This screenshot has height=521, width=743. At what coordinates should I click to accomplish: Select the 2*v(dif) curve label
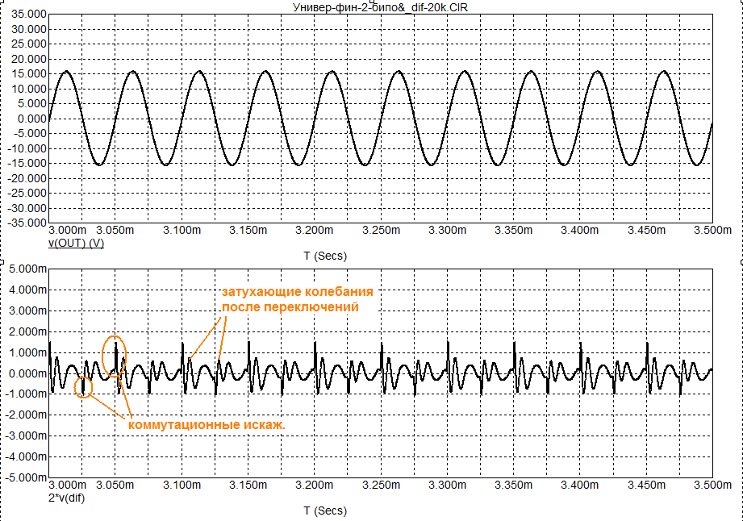(x=67, y=498)
